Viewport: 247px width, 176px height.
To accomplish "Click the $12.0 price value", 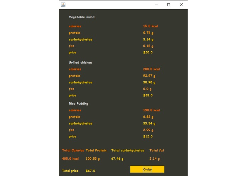I will click(148, 136).
